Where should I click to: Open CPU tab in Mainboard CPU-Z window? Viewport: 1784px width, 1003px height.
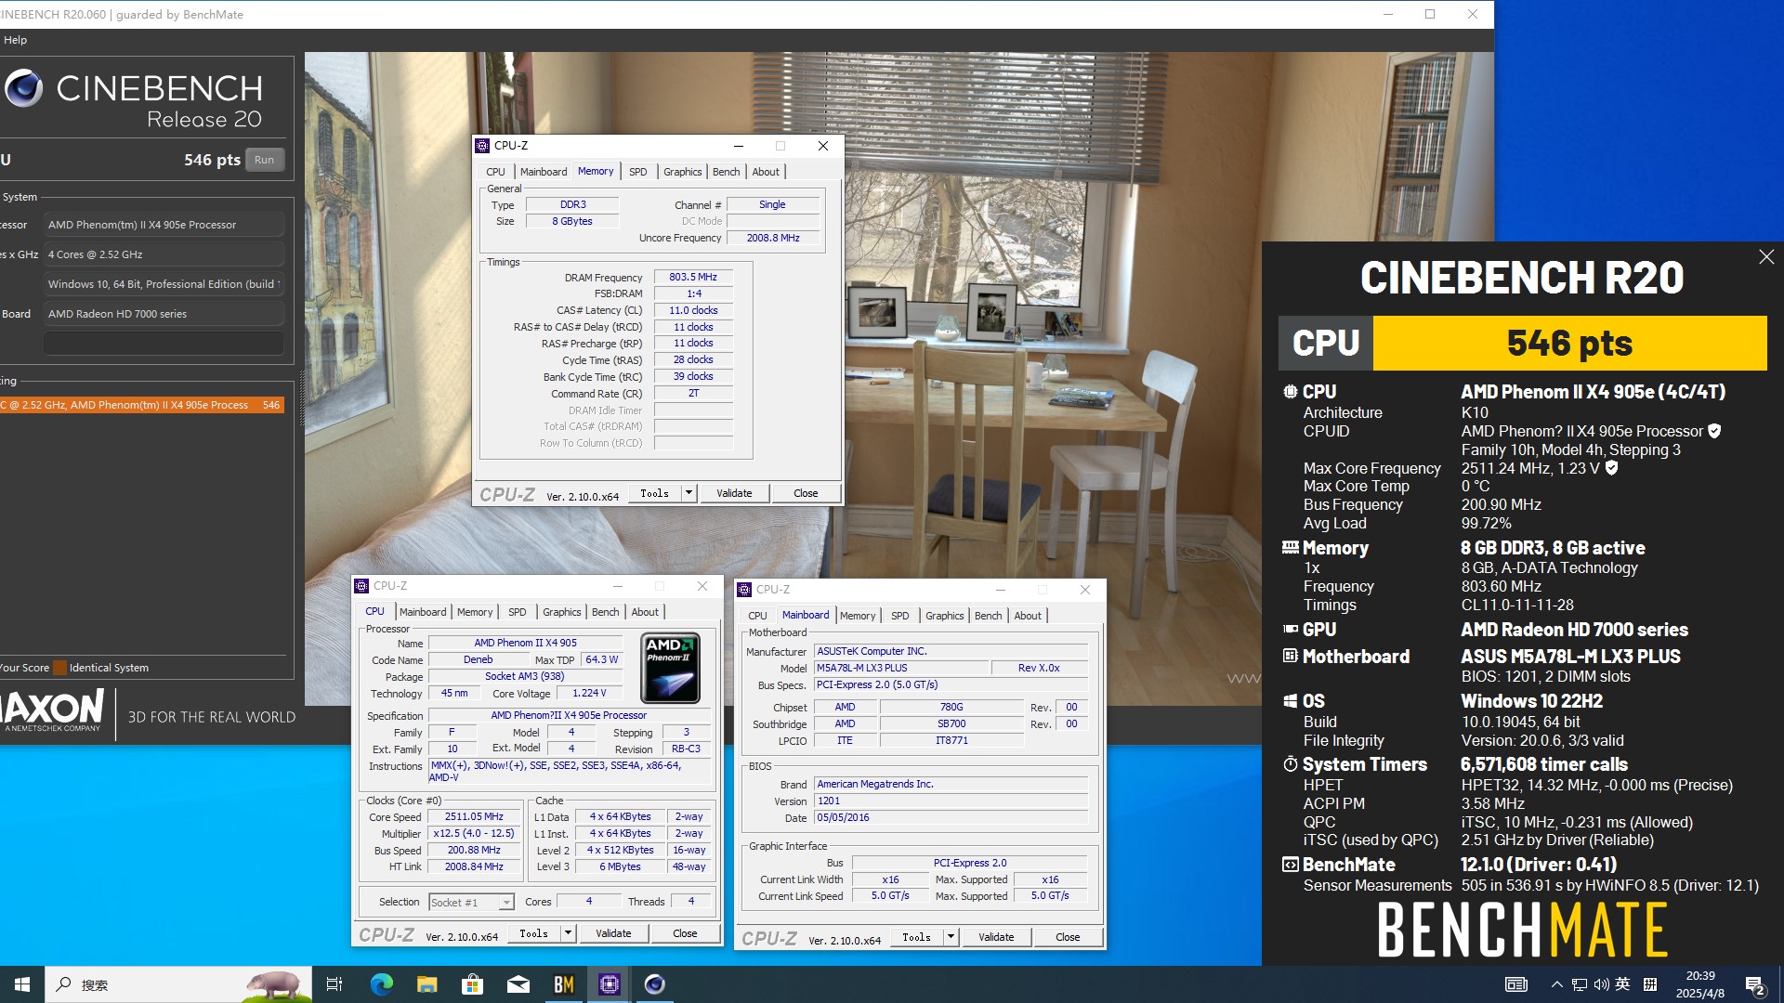pyautogui.click(x=757, y=616)
